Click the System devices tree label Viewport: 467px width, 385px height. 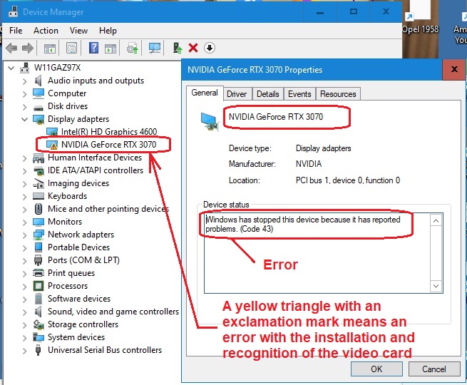coord(76,337)
